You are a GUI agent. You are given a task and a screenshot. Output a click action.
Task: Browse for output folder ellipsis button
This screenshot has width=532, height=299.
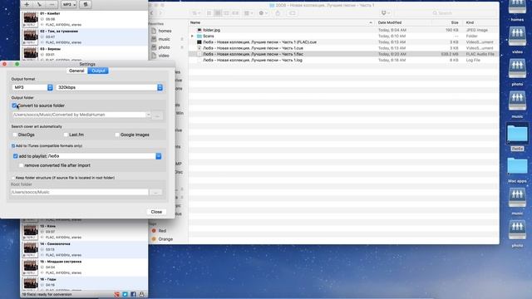(x=157, y=115)
